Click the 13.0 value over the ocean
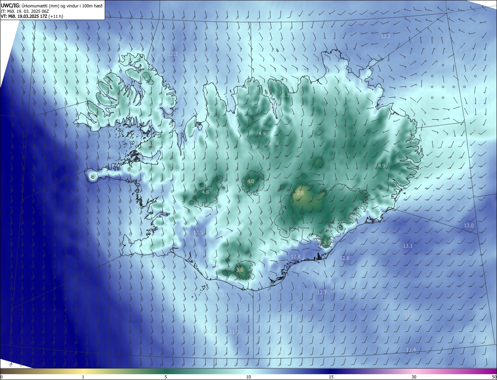 [469, 226]
